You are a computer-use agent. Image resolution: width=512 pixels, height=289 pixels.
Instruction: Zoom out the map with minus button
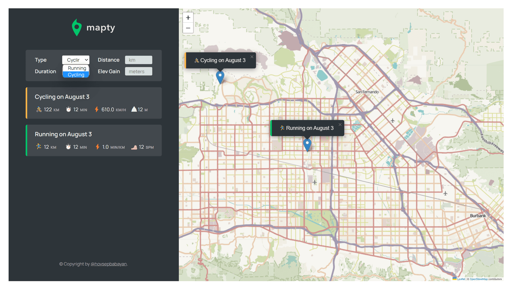coord(188,28)
